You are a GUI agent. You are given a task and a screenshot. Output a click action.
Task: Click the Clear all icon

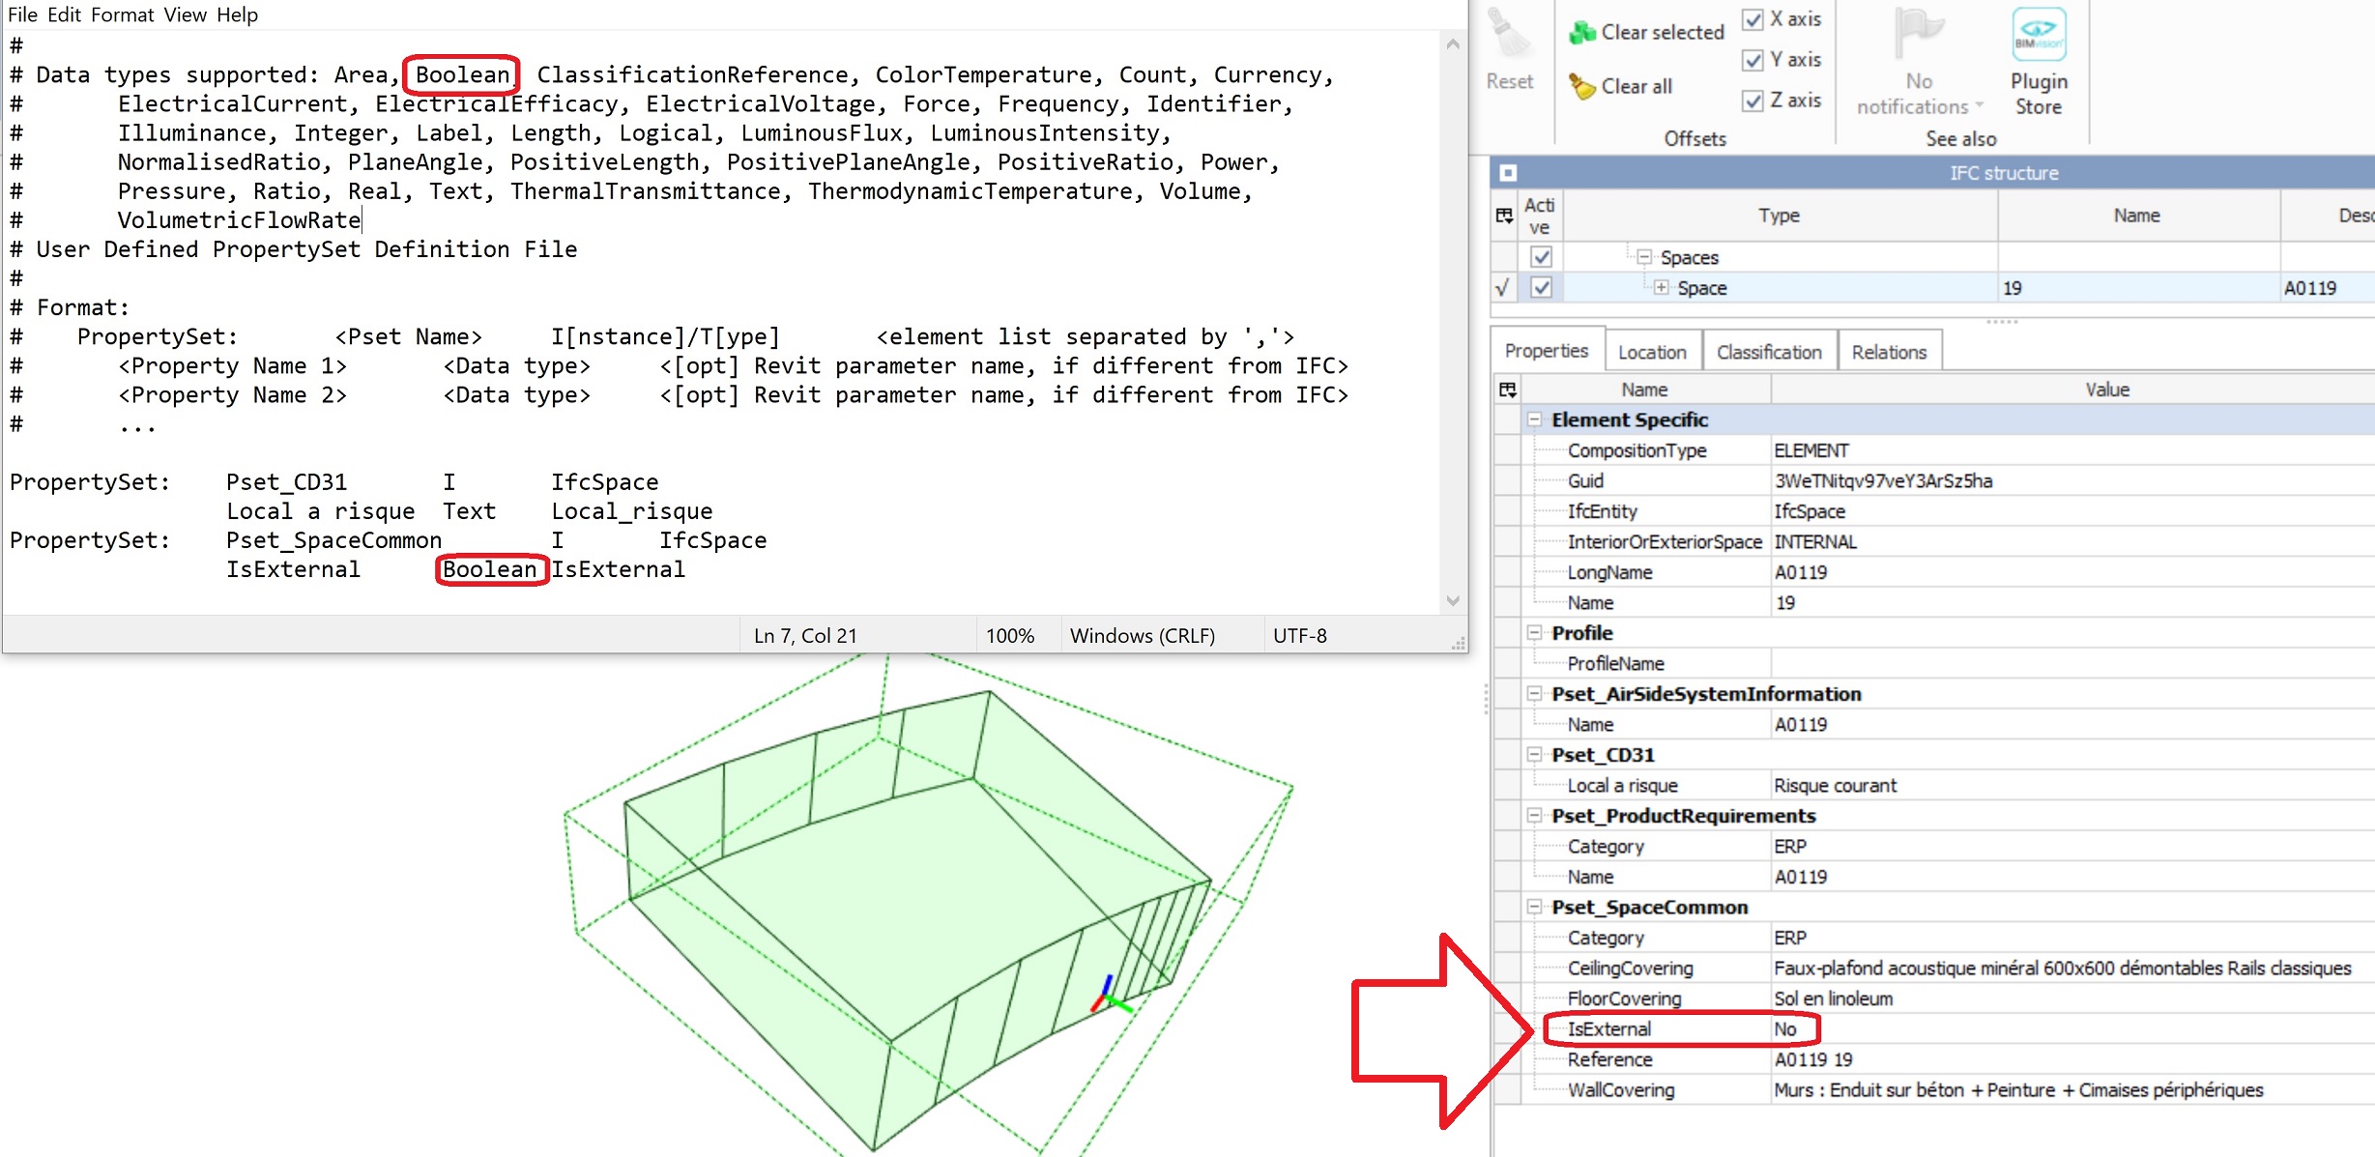pyautogui.click(x=1582, y=87)
